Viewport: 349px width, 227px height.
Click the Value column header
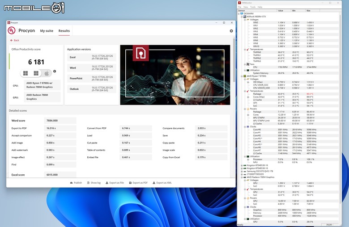(284, 11)
